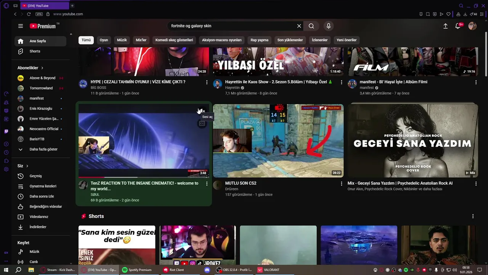Image resolution: width=488 pixels, height=275 pixels.
Task: Open the Easy Setup sliders menu
Action: 483,14
